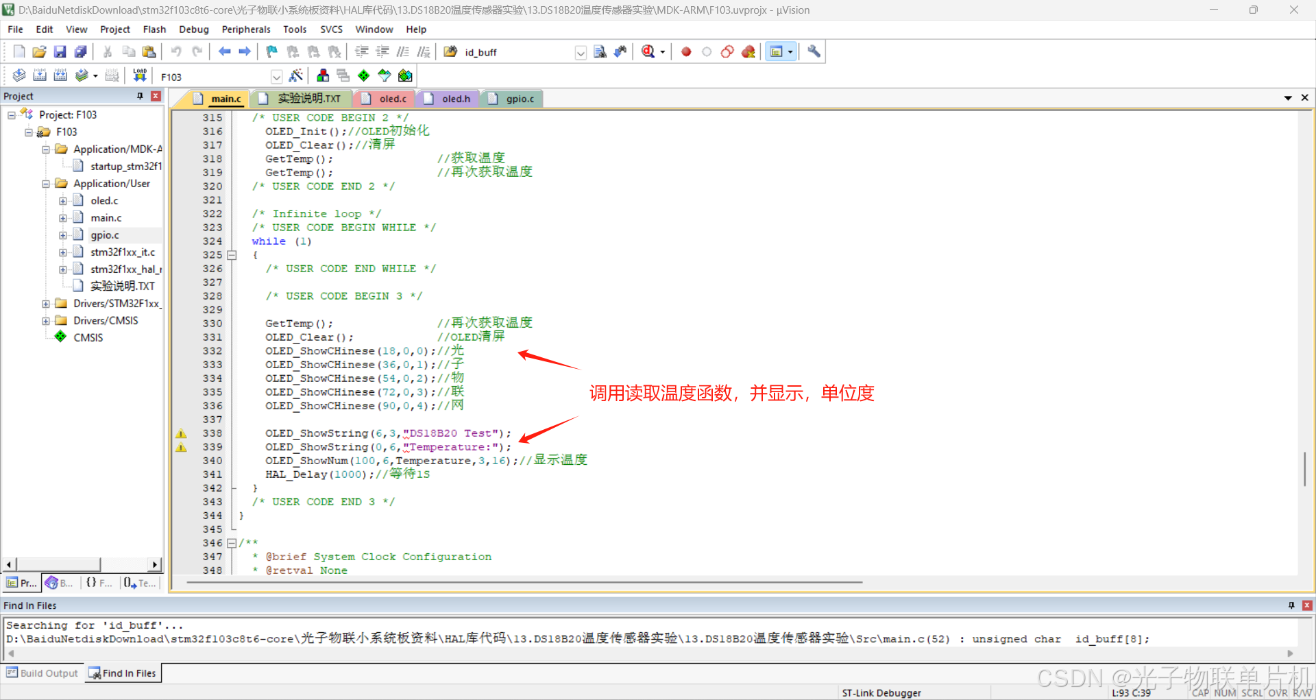Image resolution: width=1316 pixels, height=700 pixels.
Task: Expand the id_buff search combo box
Action: pyautogui.click(x=581, y=52)
